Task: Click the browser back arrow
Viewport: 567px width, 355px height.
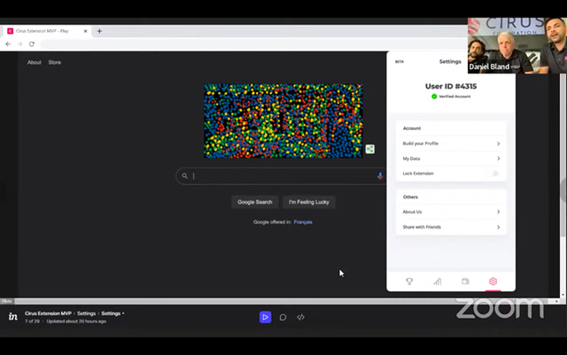Action: click(8, 44)
